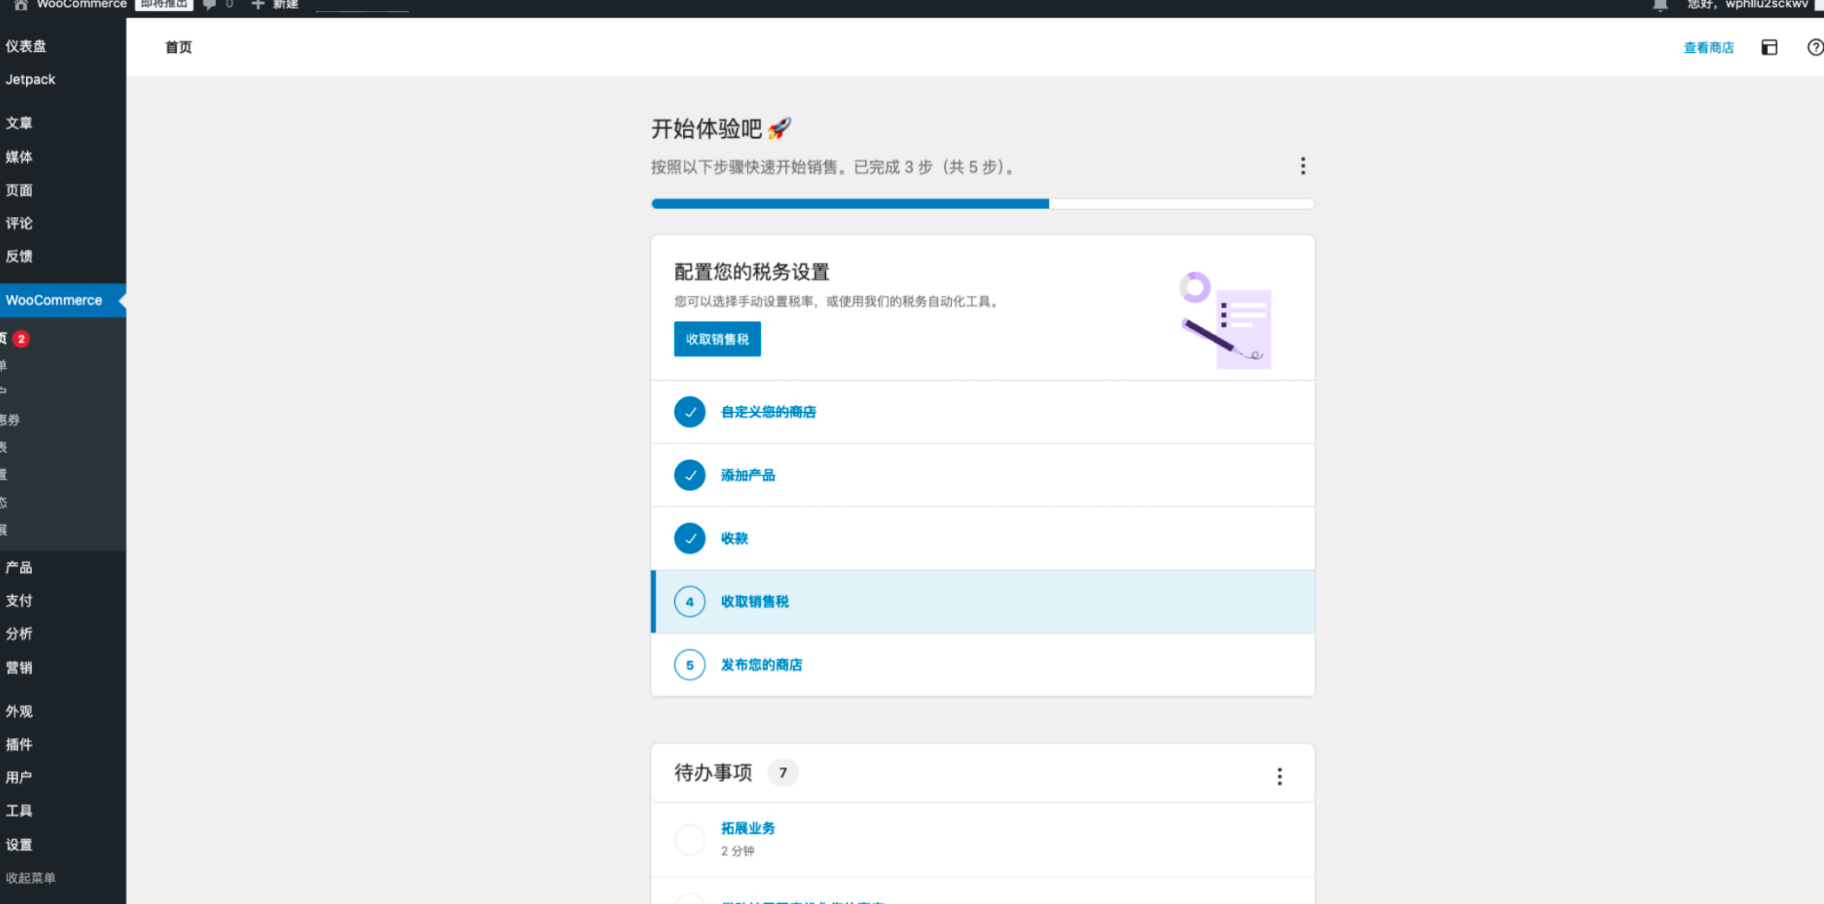
Task: Click the blue 收取销售税 button
Action: pyautogui.click(x=717, y=339)
